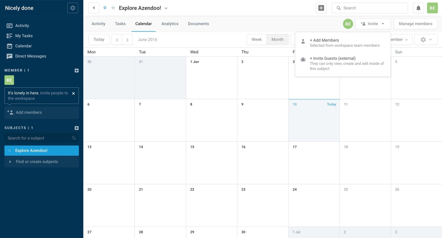The height and width of the screenshot is (238, 442).
Task: Open workspace settings gear in sidebar header
Action: [x=73, y=8]
